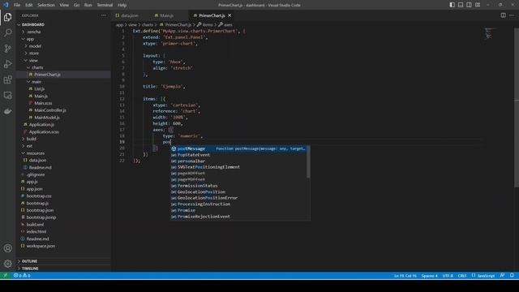Image resolution: width=519 pixels, height=292 pixels.
Task: Open the Remote Explorer view
Action: tap(7, 96)
